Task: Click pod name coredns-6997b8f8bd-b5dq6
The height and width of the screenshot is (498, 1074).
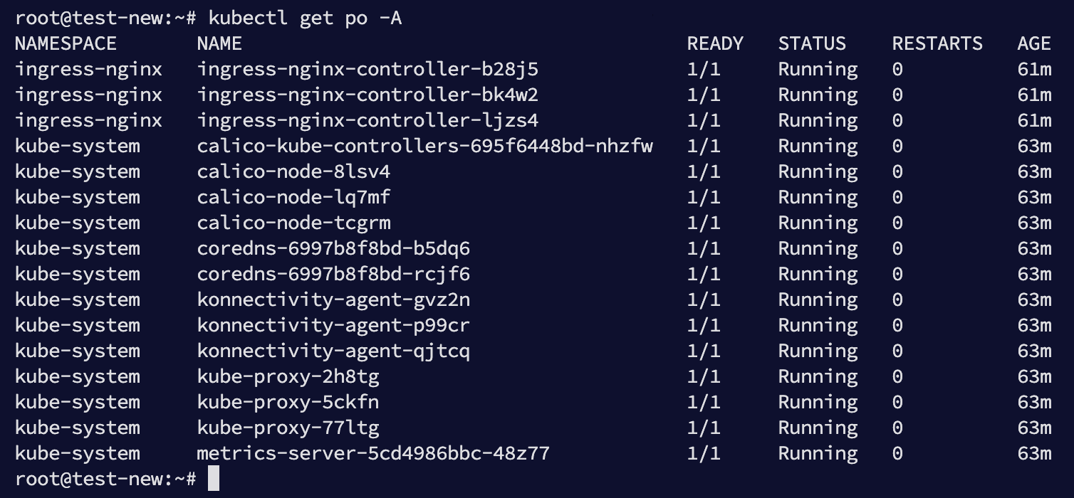Action: point(333,248)
